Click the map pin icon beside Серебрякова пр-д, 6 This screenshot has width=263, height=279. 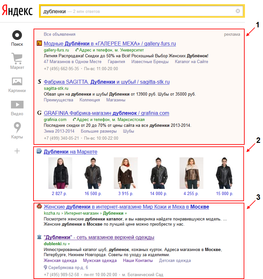45,268
